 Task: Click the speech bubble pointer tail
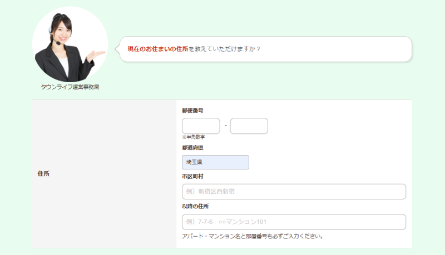(117, 49)
